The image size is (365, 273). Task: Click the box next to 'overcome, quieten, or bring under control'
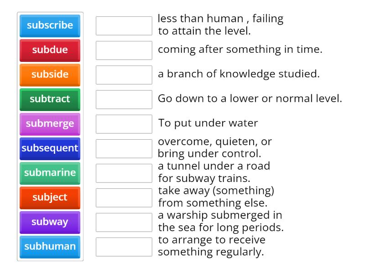[x=124, y=148]
